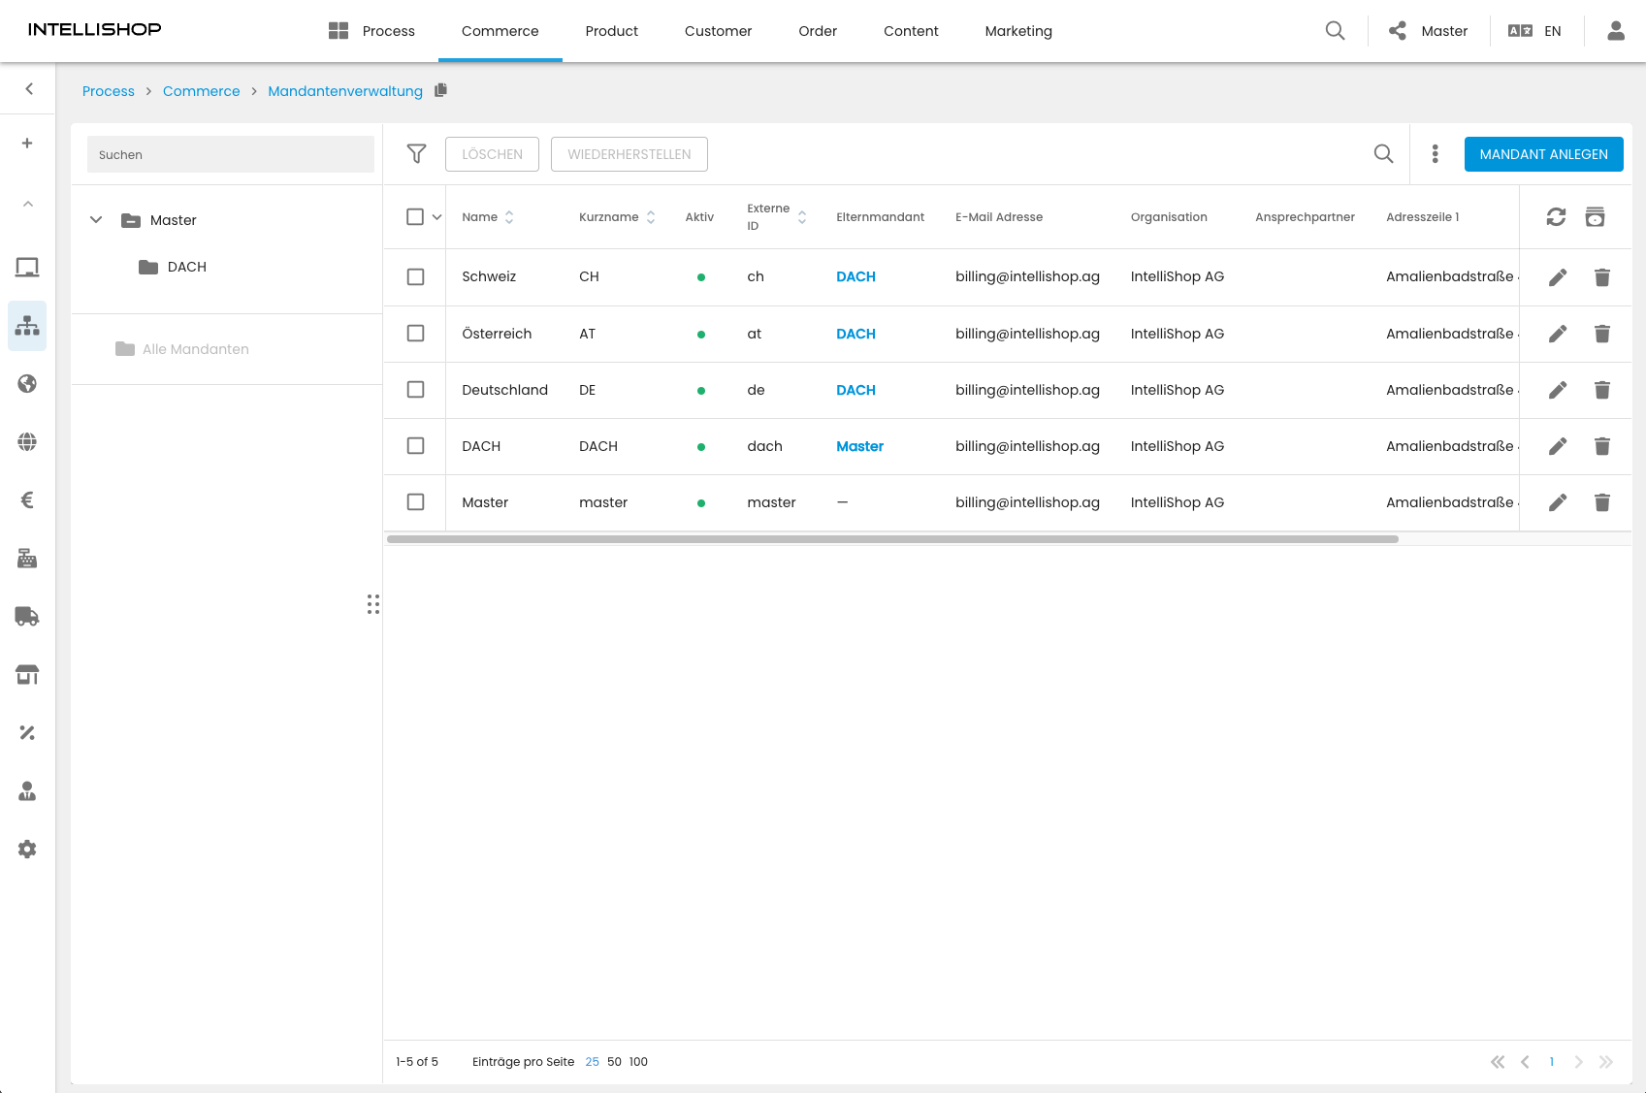Edit the Schweiz row with pencil icon
The width and height of the screenshot is (1646, 1093).
point(1558,277)
